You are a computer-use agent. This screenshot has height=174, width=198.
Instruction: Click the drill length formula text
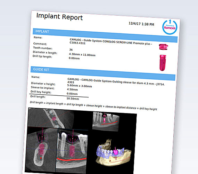93,106
